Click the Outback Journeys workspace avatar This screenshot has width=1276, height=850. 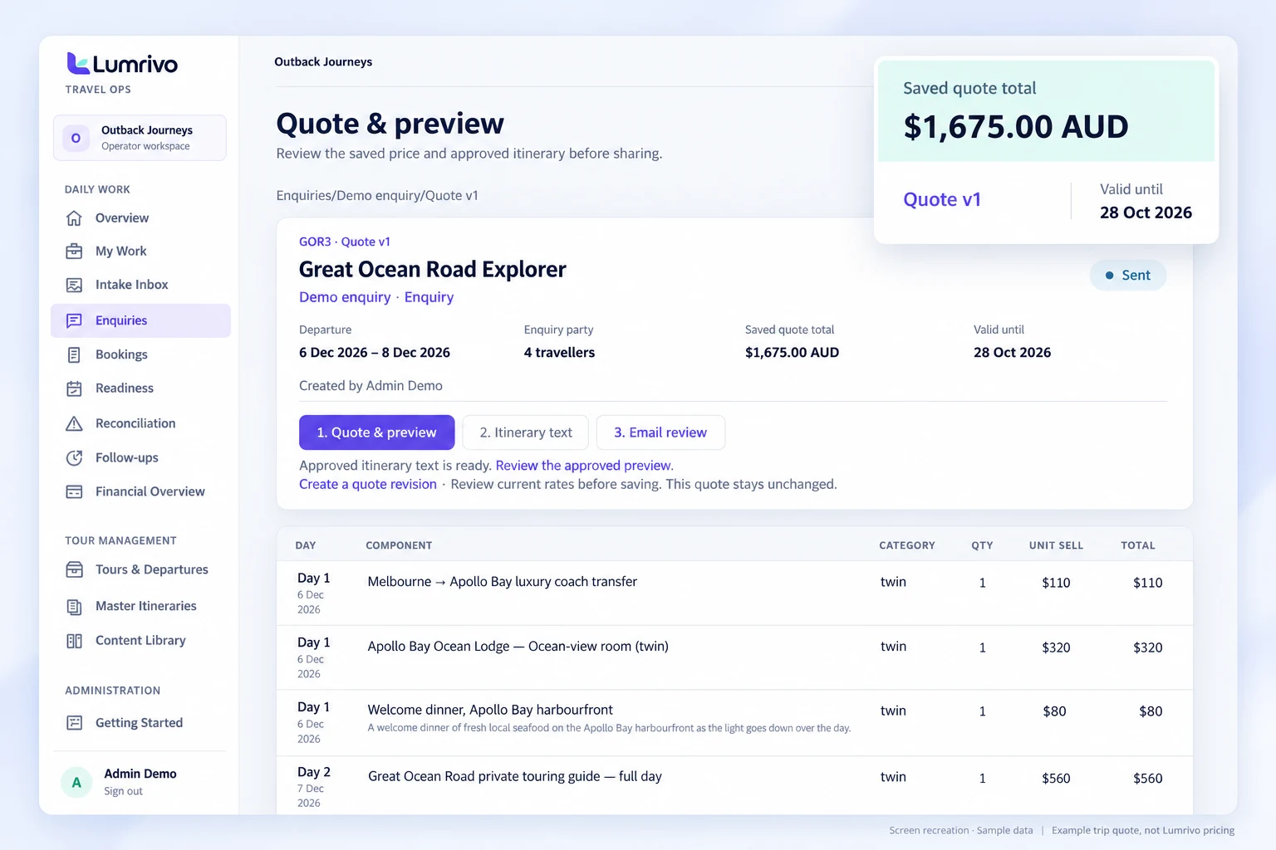point(76,138)
